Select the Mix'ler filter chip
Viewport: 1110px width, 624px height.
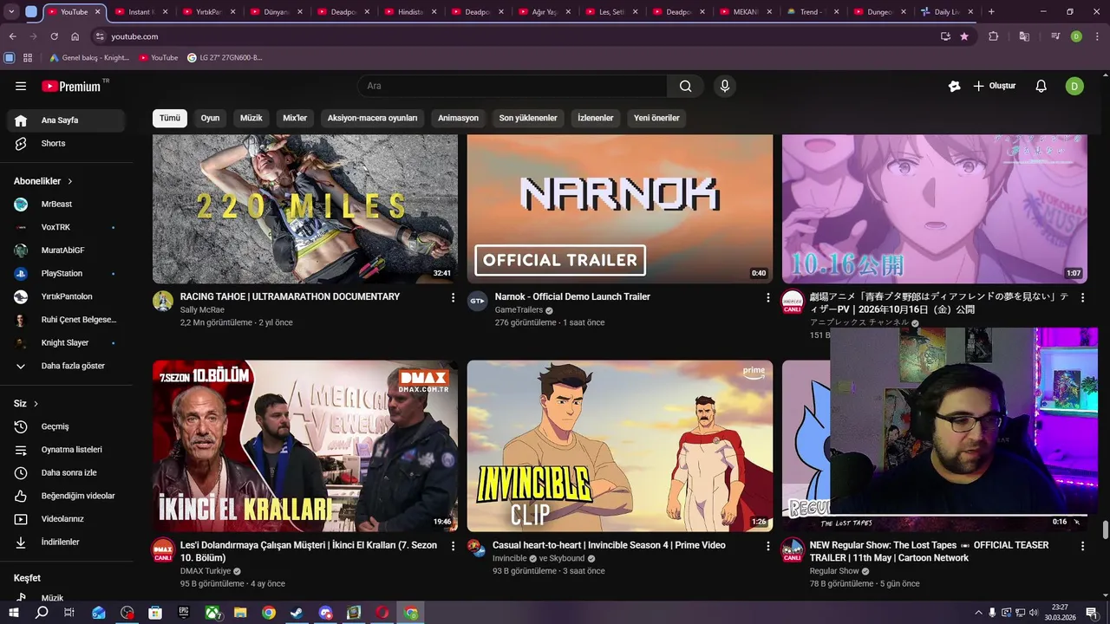[295, 118]
